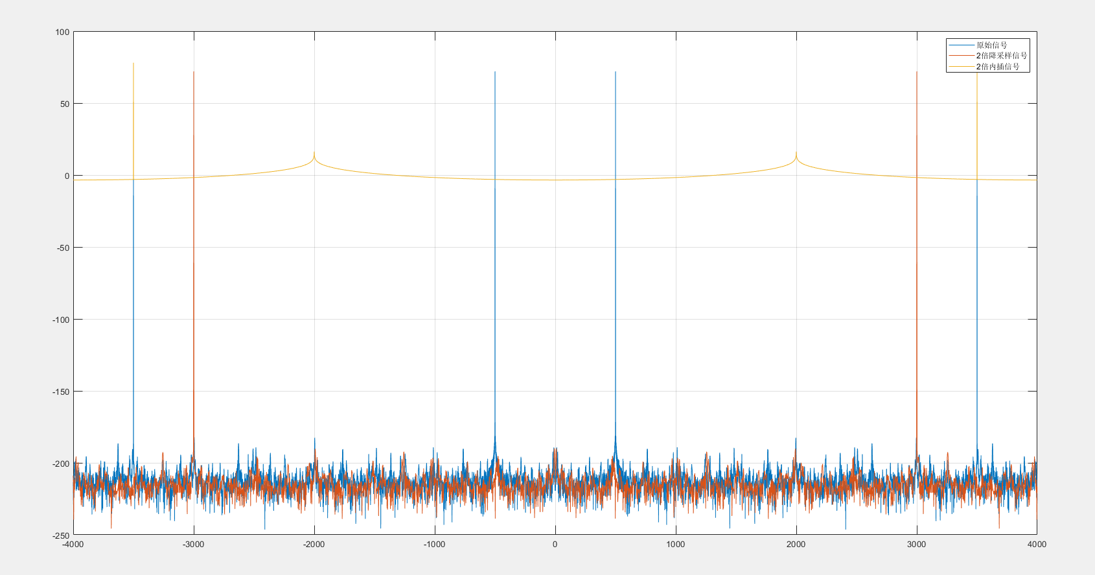Screen dimensions: 1095x575
Task: Click the x-axis tick label -2000
Action: [x=314, y=545]
